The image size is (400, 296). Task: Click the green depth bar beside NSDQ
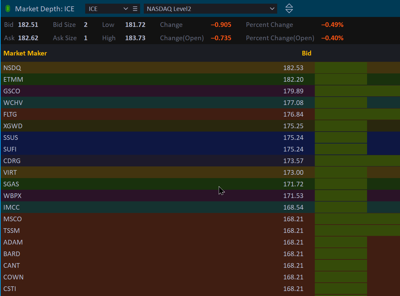tap(340, 67)
